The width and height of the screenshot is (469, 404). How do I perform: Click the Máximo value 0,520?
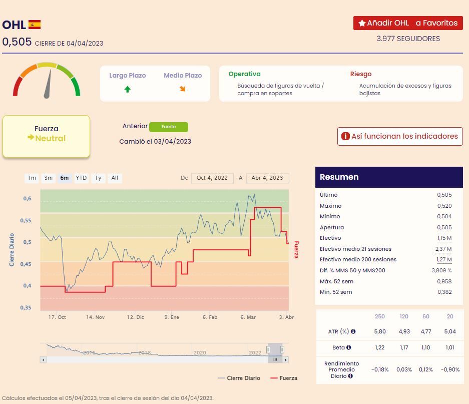click(444, 206)
